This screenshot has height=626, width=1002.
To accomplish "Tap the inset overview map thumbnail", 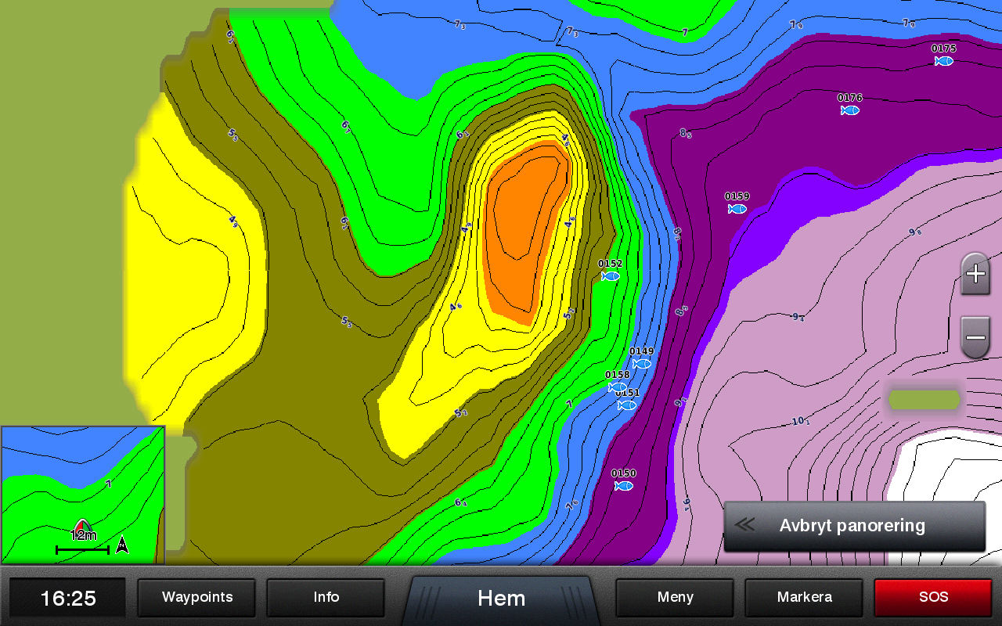I will click(83, 495).
